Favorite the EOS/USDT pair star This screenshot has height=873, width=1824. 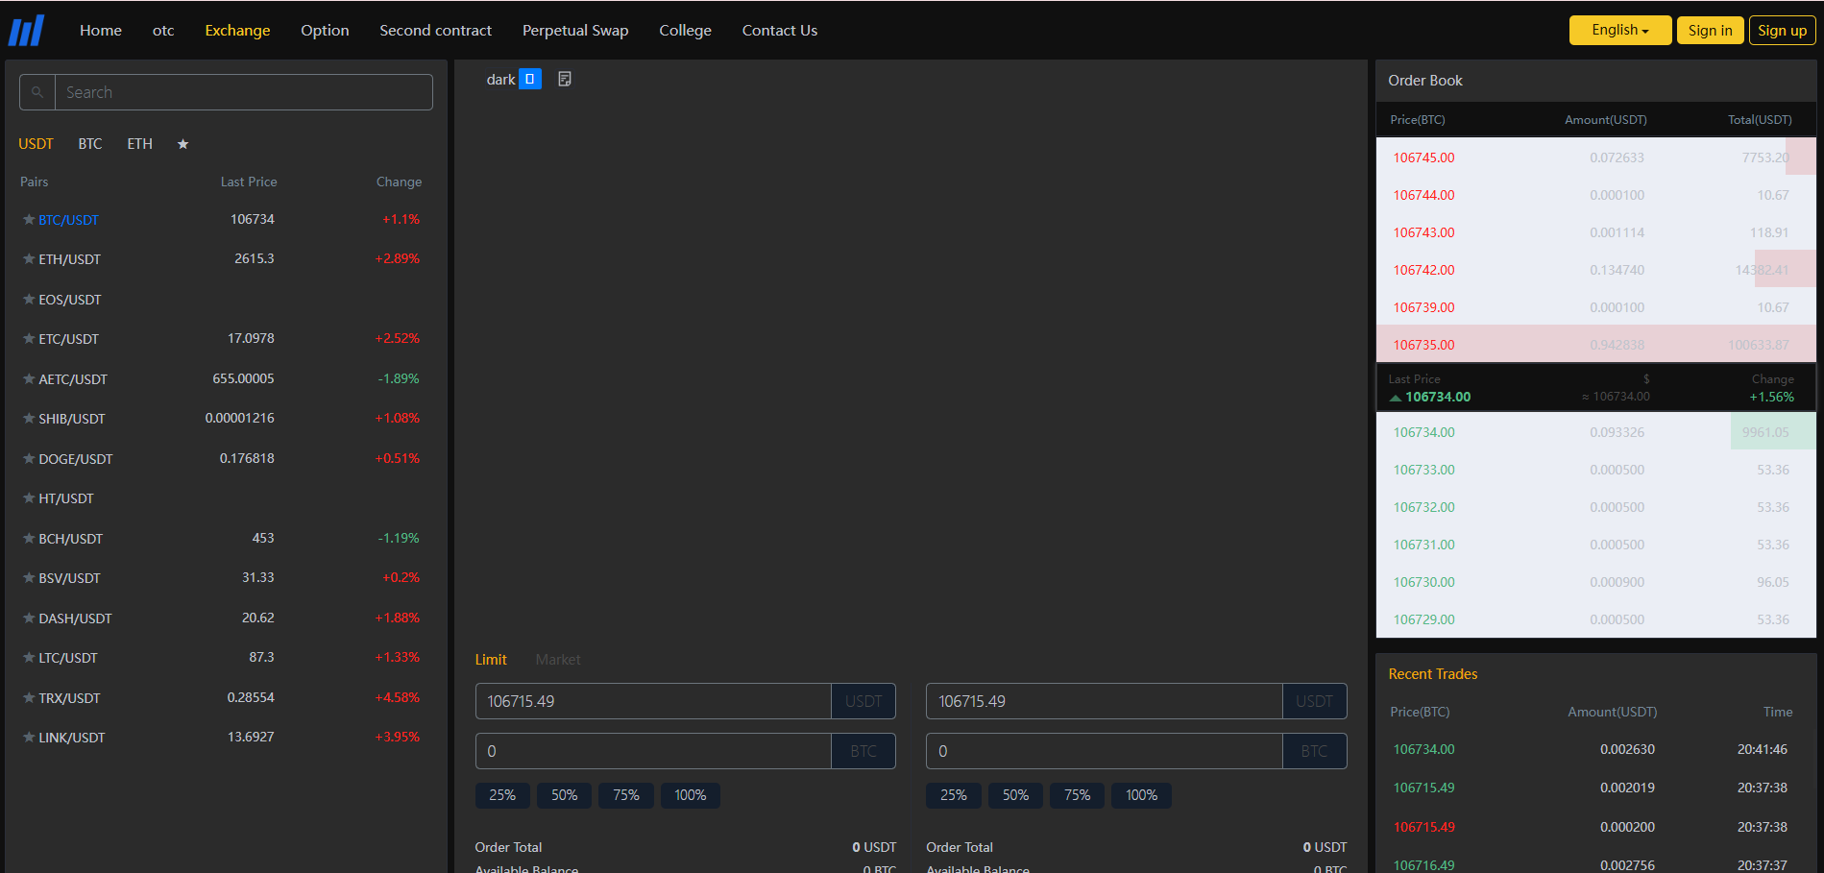[x=29, y=300]
